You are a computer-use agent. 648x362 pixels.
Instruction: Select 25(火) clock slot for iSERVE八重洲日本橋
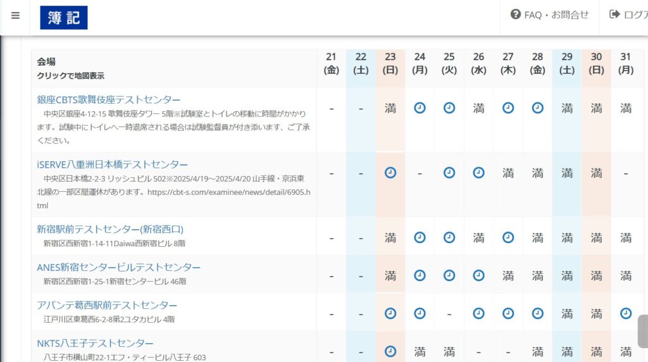449,173
